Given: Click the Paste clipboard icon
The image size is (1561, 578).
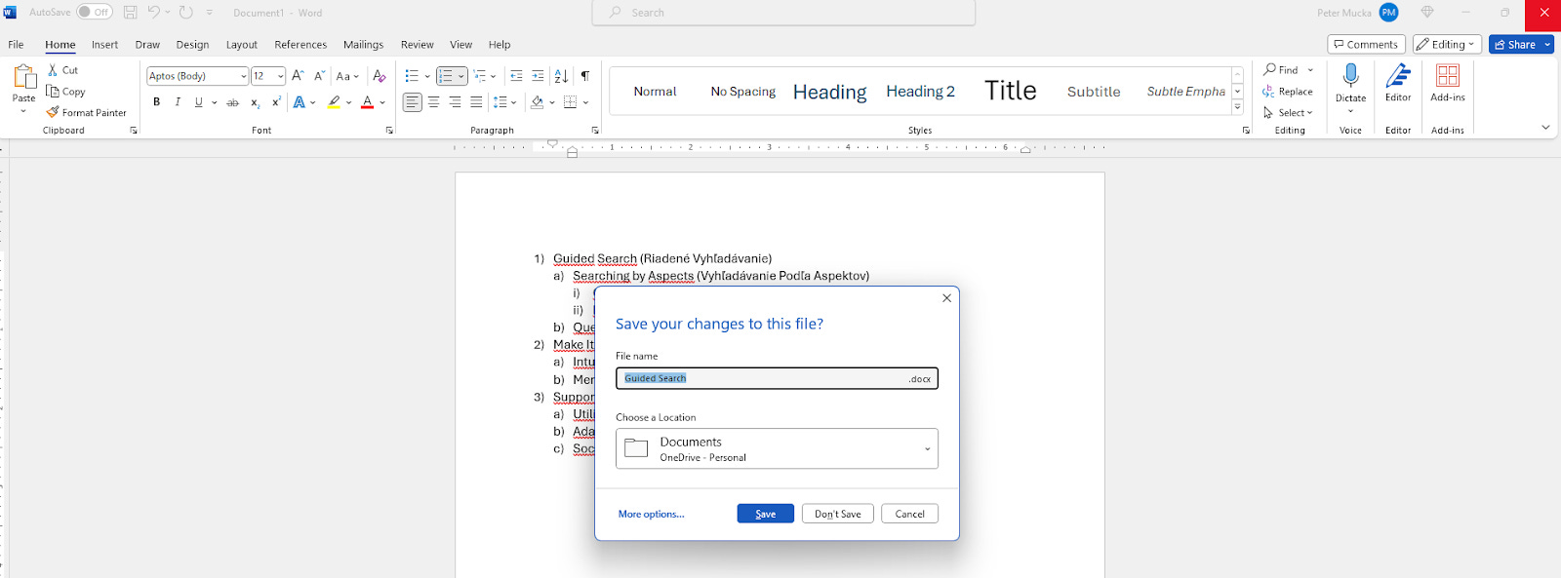Looking at the screenshot, I should pyautogui.click(x=24, y=77).
